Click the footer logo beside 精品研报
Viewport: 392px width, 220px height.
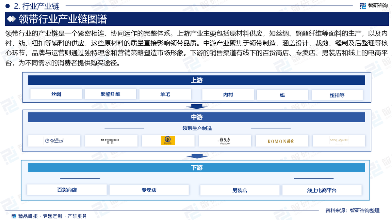(x=13, y=216)
